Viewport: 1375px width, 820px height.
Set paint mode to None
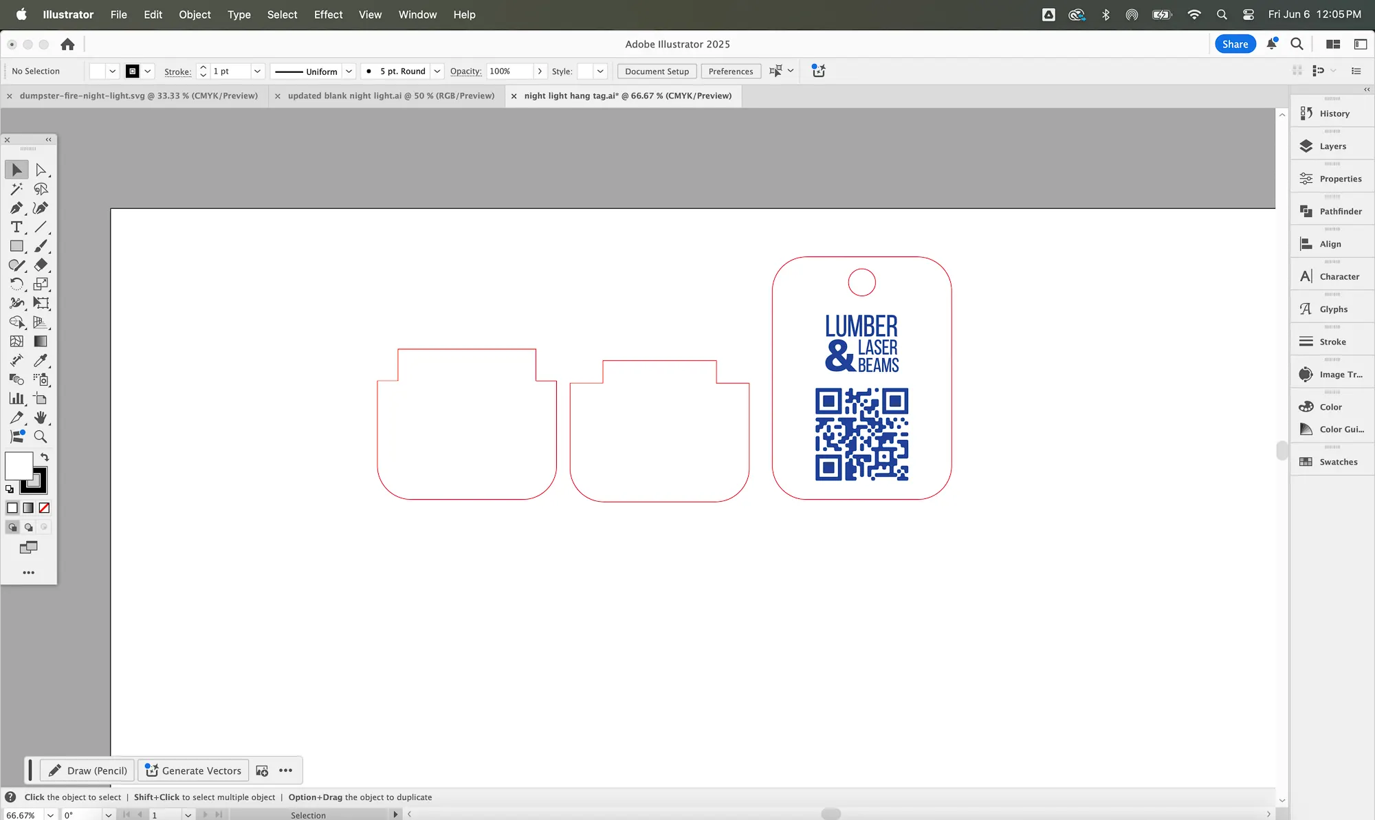coord(44,508)
